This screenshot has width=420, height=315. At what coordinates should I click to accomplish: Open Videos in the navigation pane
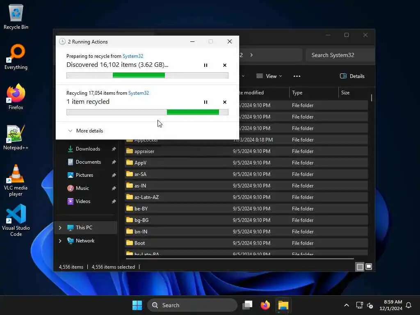83,201
